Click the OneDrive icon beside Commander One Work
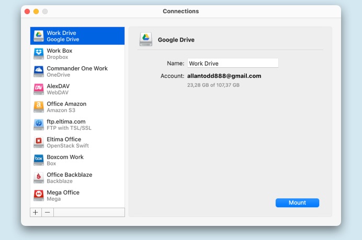 pos(39,71)
